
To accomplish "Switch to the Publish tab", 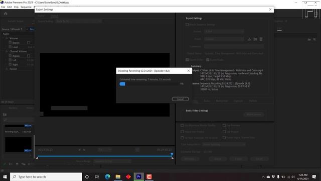I will [x=253, y=101].
